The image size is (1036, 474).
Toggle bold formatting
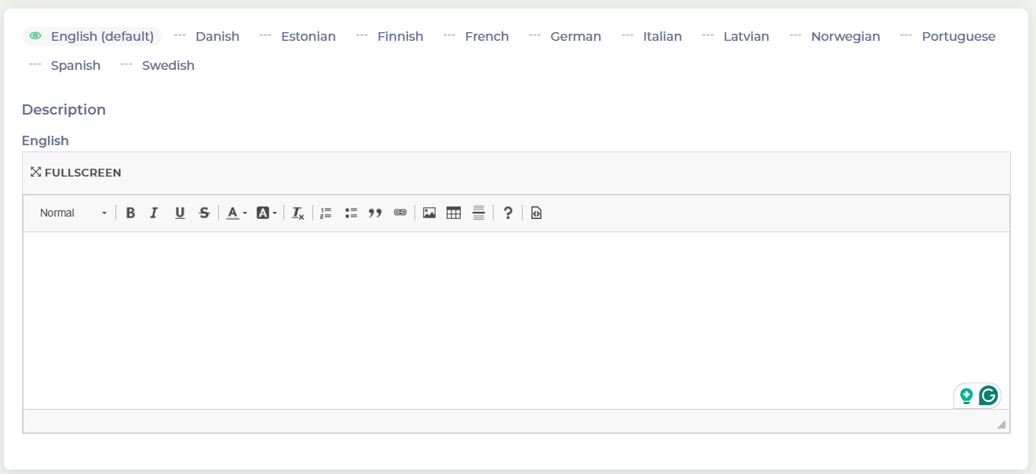coord(130,213)
